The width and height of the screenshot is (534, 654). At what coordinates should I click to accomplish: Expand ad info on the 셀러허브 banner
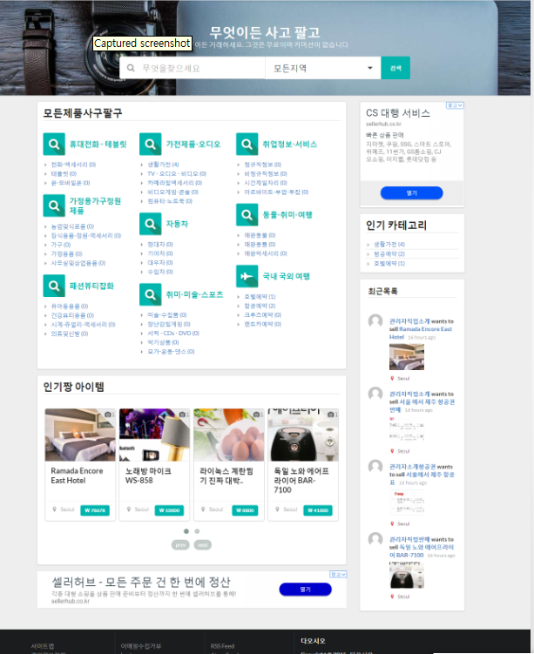339,575
